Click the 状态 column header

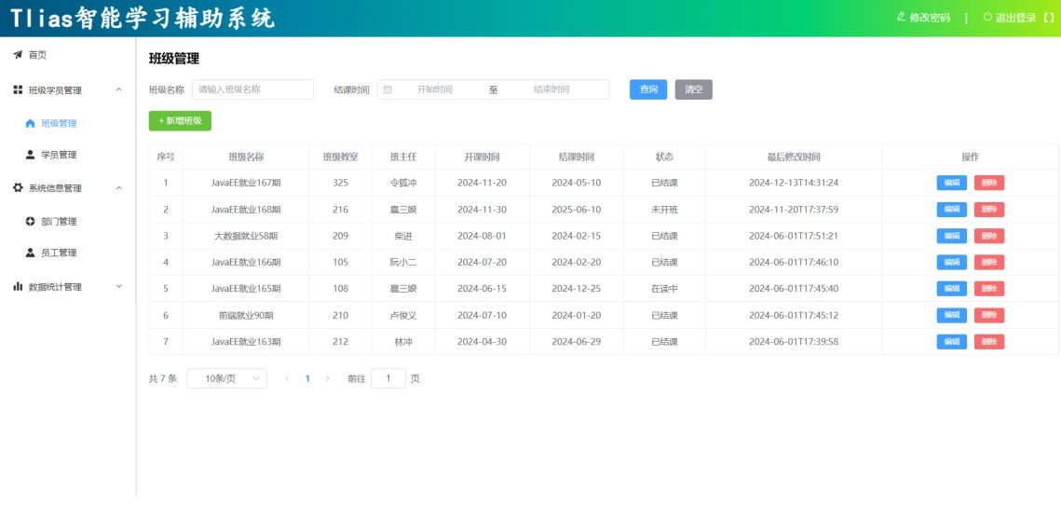(664, 157)
